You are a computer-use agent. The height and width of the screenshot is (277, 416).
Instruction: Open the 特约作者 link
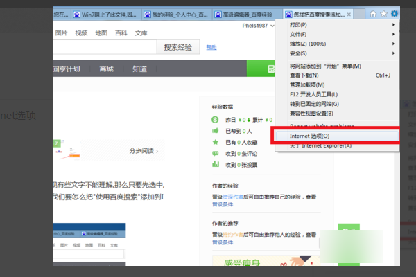233,235
